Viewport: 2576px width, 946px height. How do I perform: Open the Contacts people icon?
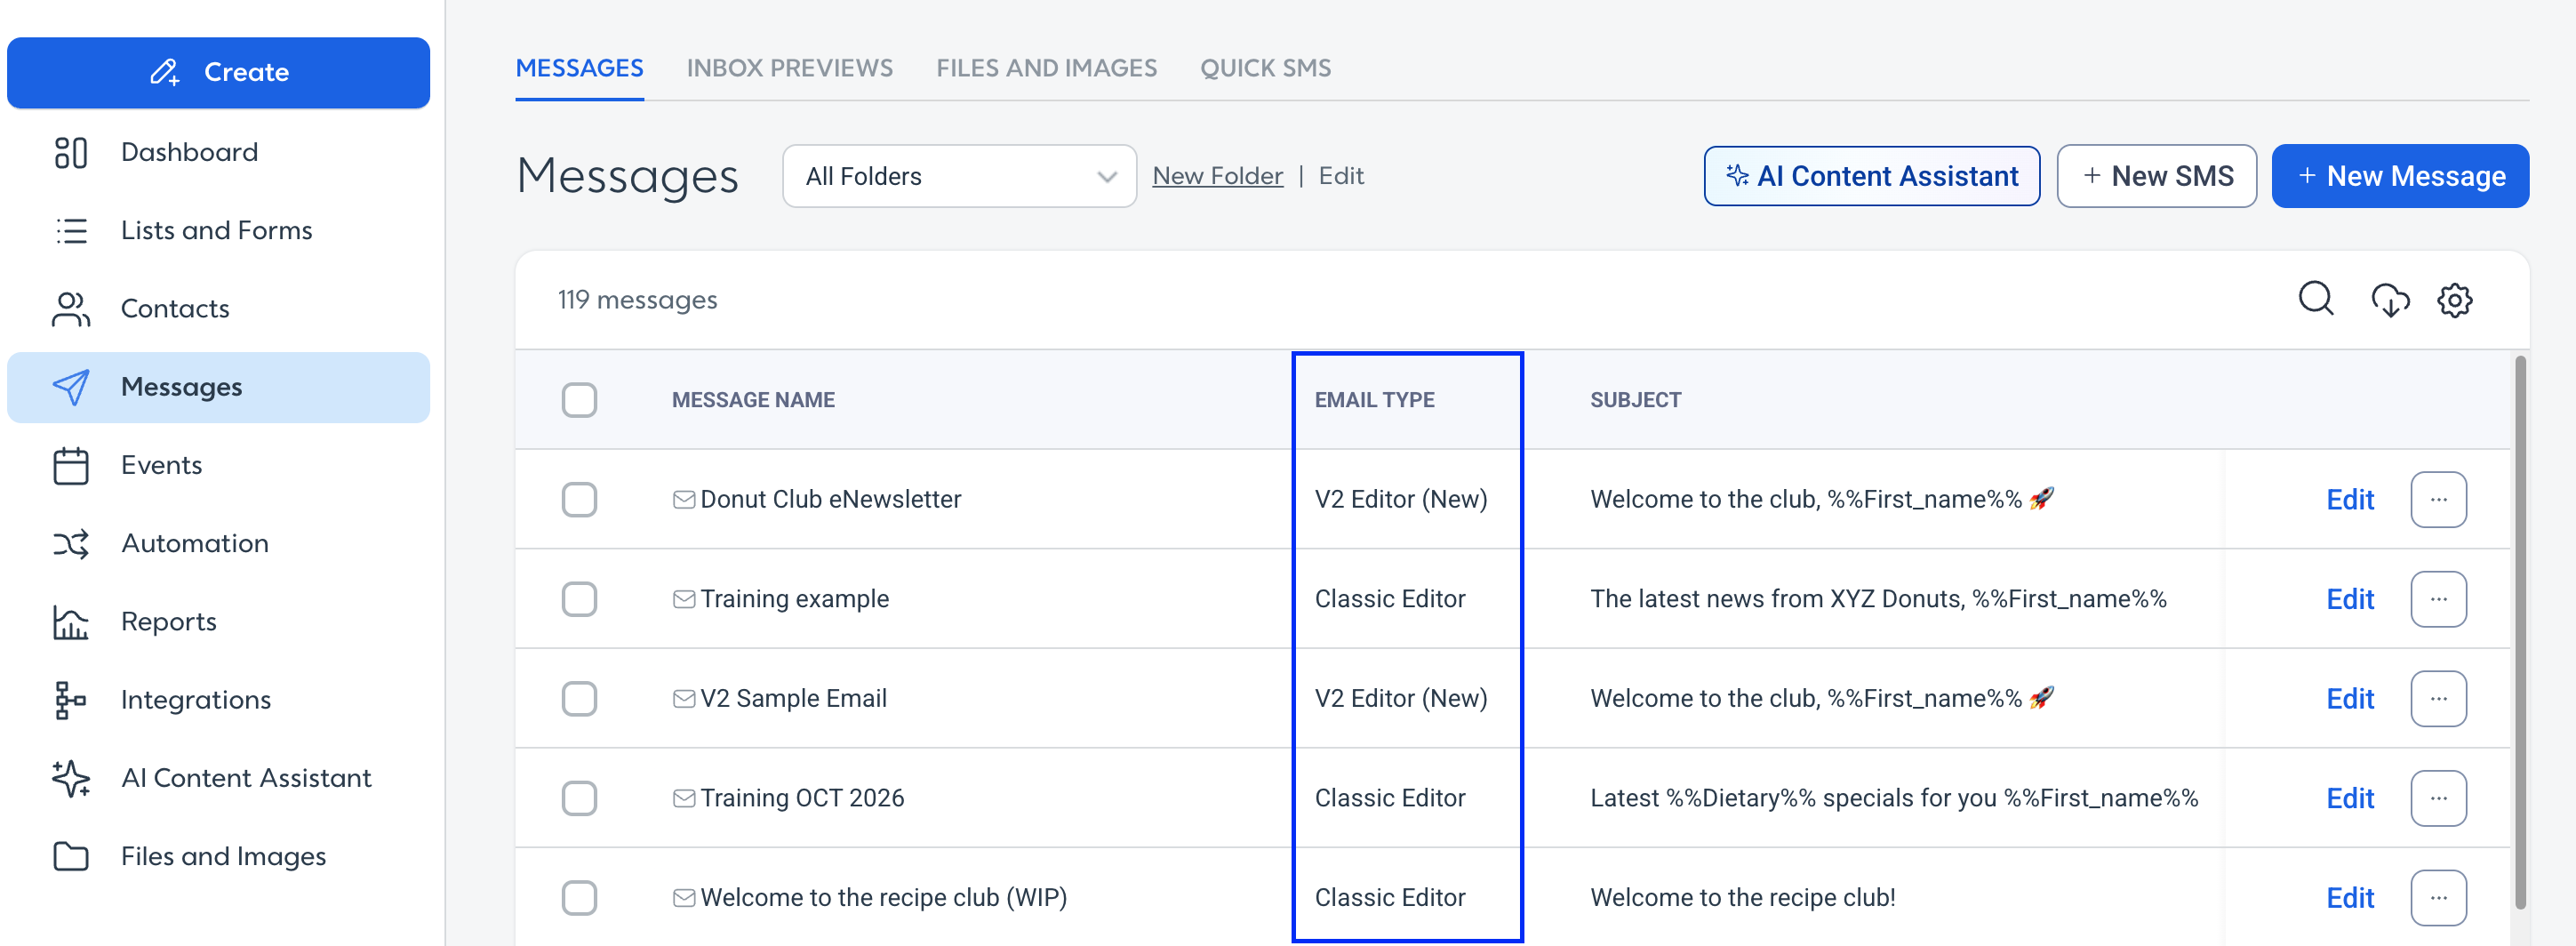point(71,309)
